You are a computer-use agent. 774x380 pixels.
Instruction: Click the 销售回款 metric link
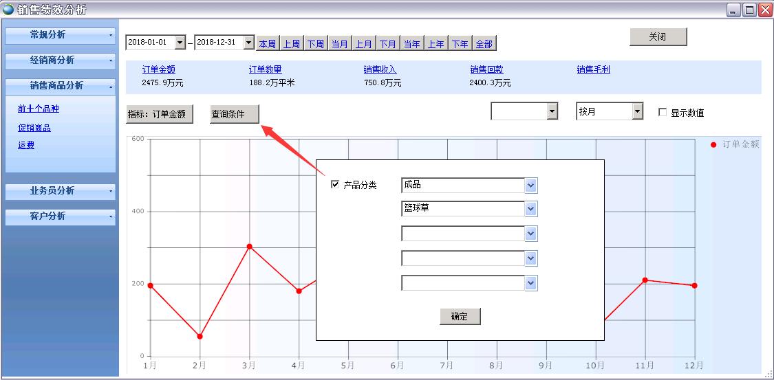[486, 69]
